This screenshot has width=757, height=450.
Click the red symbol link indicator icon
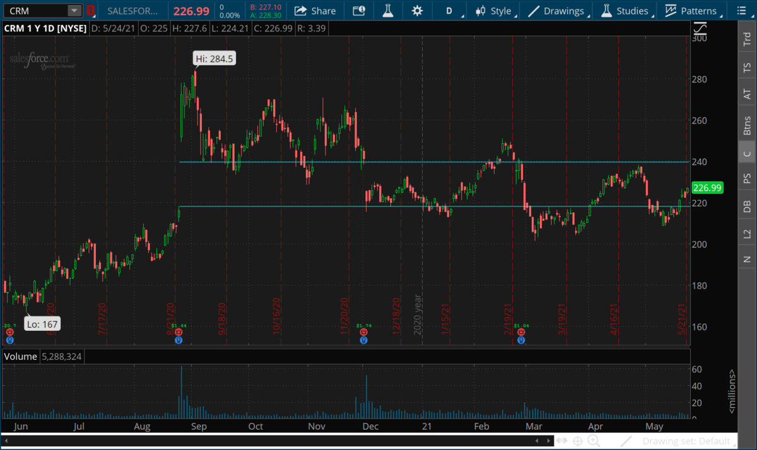(x=91, y=11)
